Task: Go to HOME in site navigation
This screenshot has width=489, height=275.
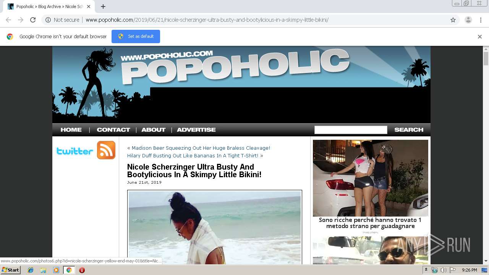Action: click(x=71, y=130)
